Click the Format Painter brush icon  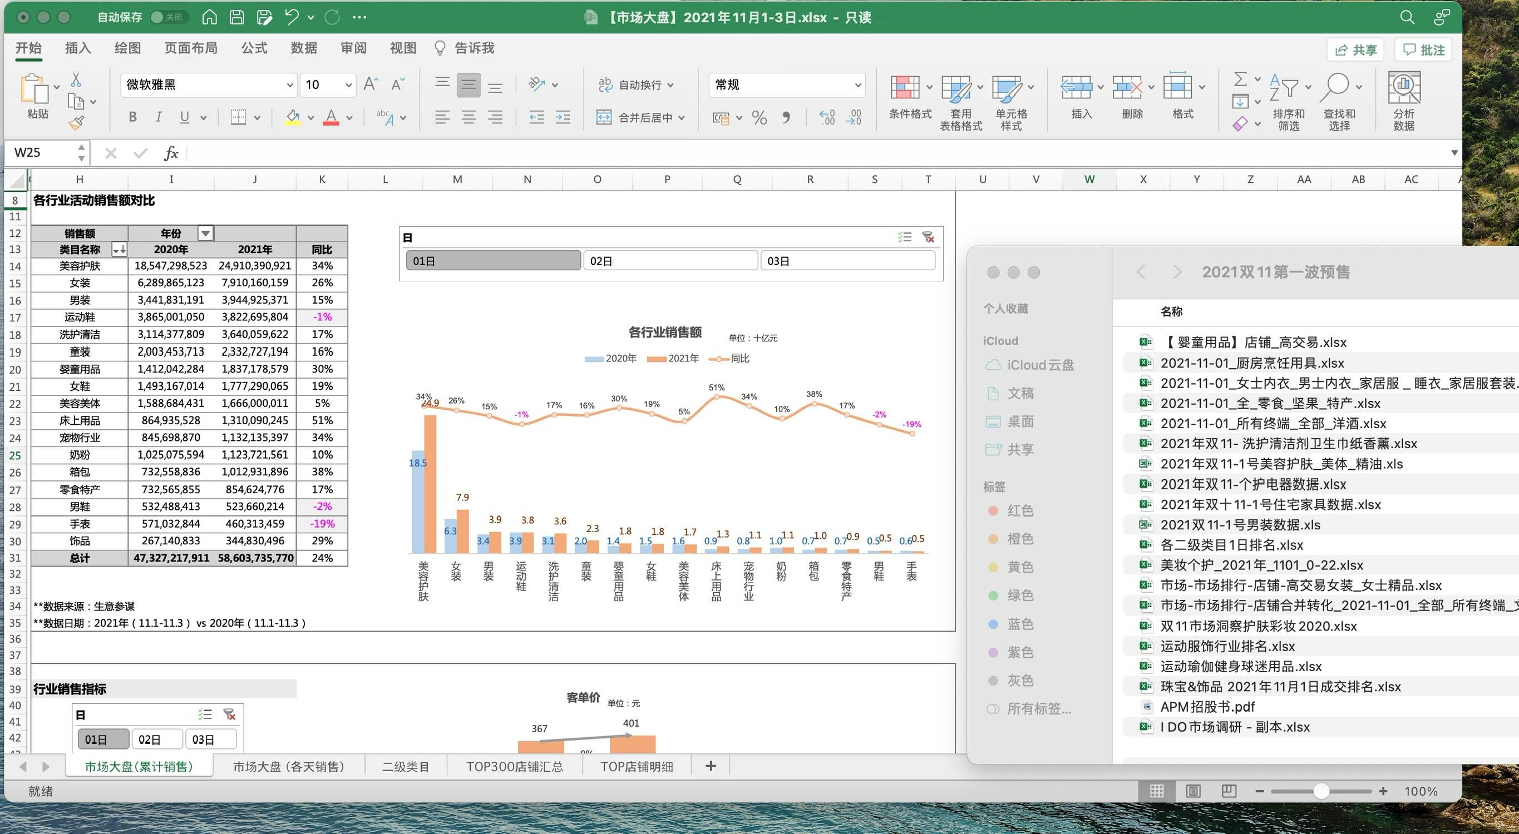(x=77, y=122)
